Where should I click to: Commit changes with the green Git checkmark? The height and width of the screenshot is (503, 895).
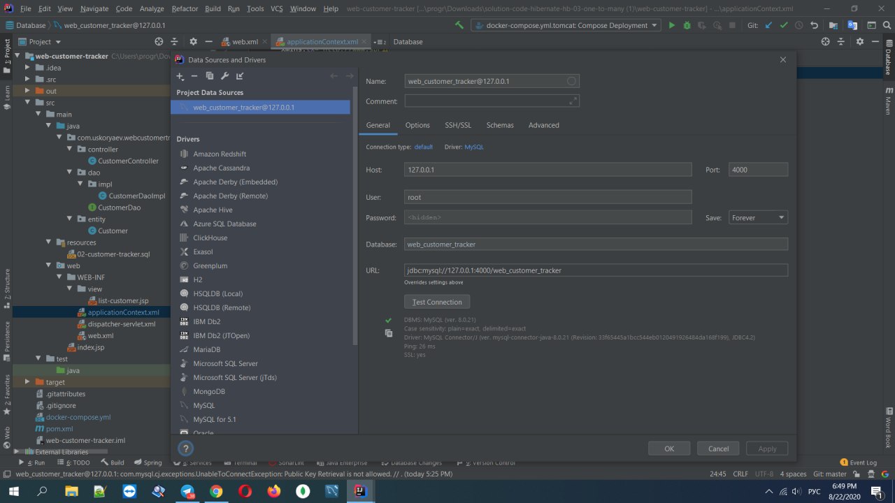(x=784, y=25)
